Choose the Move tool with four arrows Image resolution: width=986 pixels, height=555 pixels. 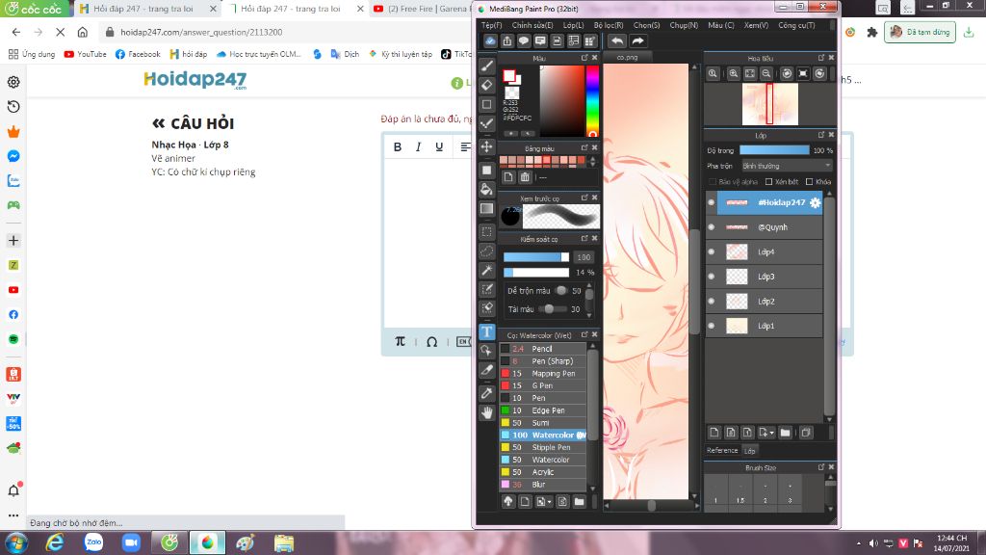tap(486, 146)
